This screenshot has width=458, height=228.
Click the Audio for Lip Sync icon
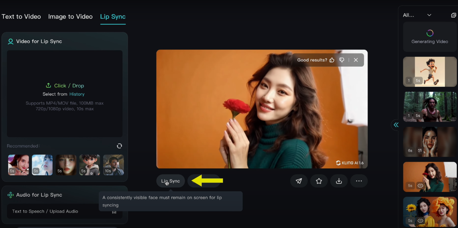11,195
